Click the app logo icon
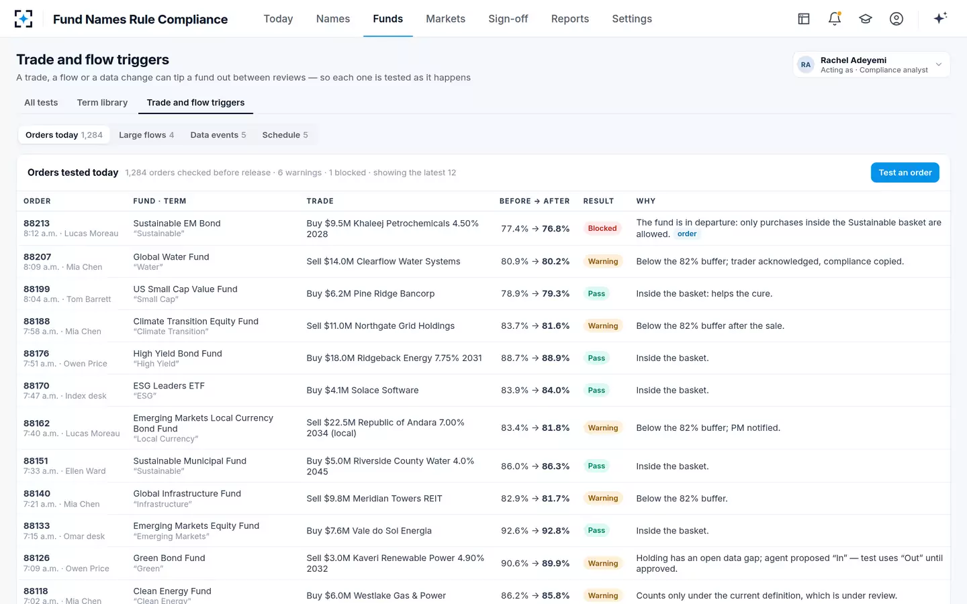The image size is (967, 604). (x=24, y=19)
